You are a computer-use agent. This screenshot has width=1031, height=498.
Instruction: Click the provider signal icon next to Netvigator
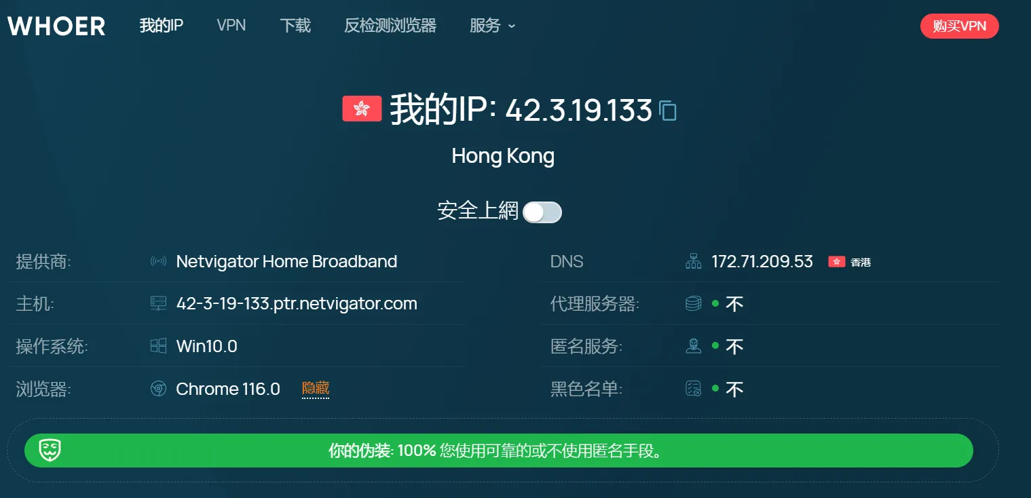158,262
